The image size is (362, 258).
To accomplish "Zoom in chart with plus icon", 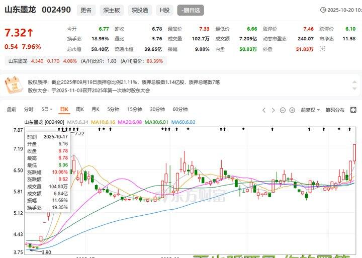I will (x=292, y=110).
